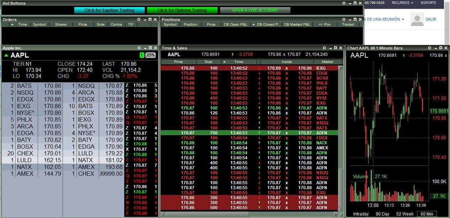
Task: Sort Orders by the Side column
Action: pos(101,25)
